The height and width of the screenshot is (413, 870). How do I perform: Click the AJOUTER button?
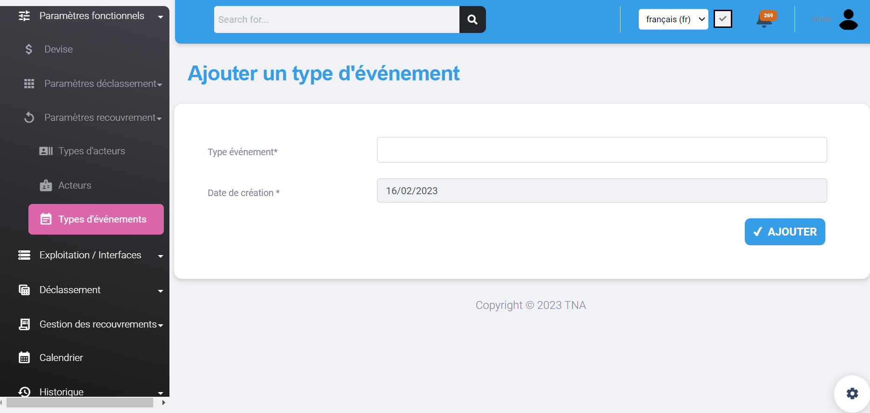784,232
